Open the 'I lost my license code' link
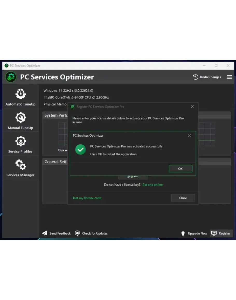Screen dimensions: 236x300 coord(86,198)
